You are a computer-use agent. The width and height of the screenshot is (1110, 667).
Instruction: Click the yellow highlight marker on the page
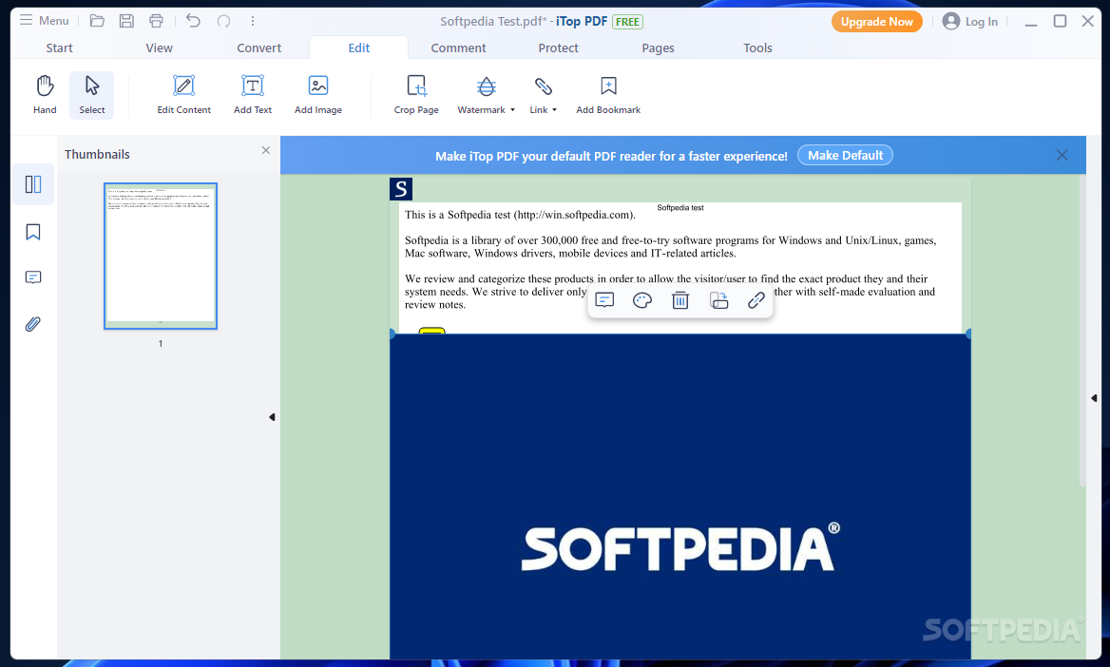[x=431, y=330]
